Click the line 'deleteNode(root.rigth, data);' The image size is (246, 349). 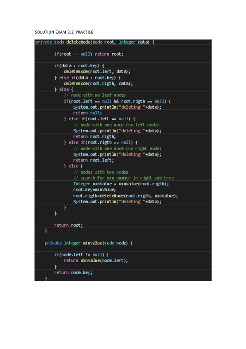click(98, 84)
